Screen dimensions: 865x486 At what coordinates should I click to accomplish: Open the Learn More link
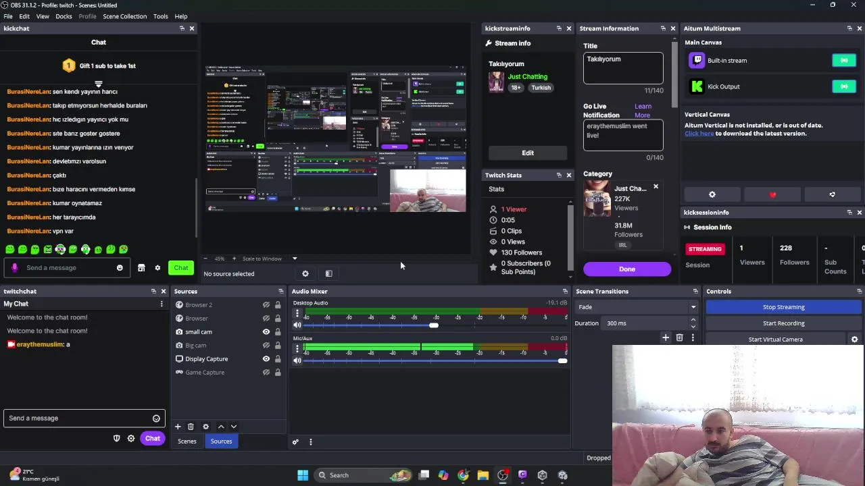643,111
